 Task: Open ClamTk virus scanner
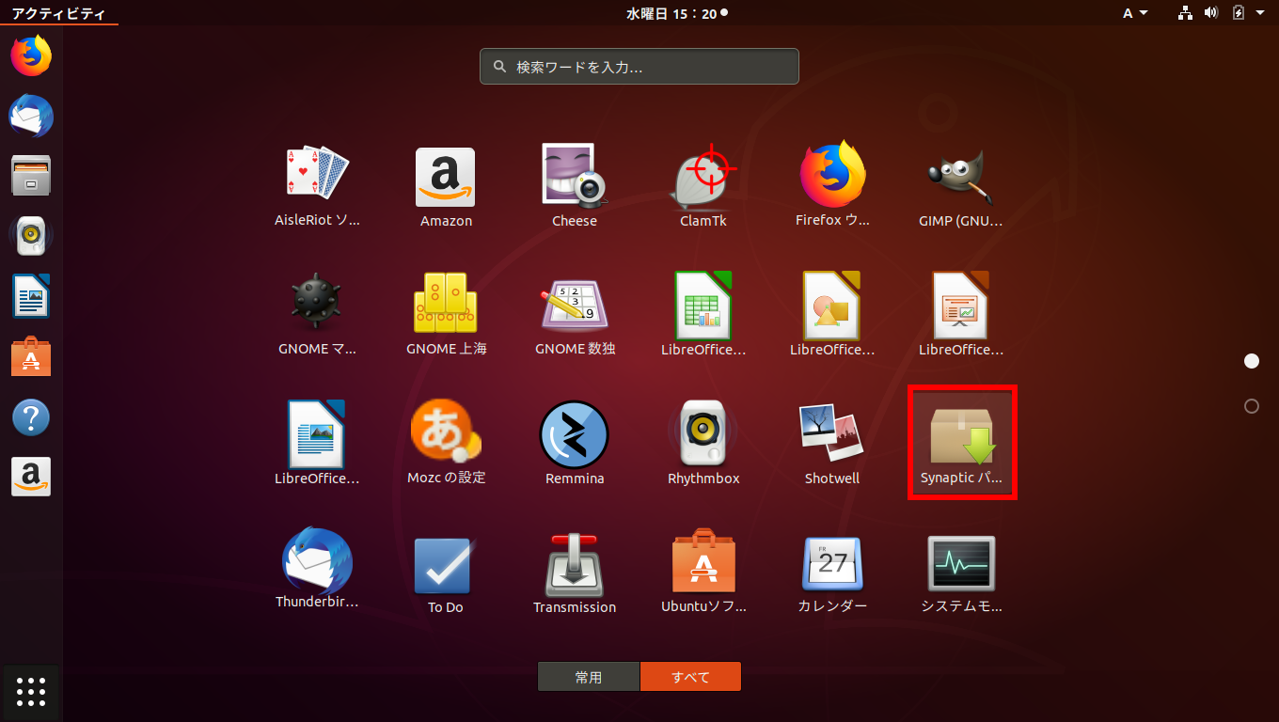click(703, 186)
